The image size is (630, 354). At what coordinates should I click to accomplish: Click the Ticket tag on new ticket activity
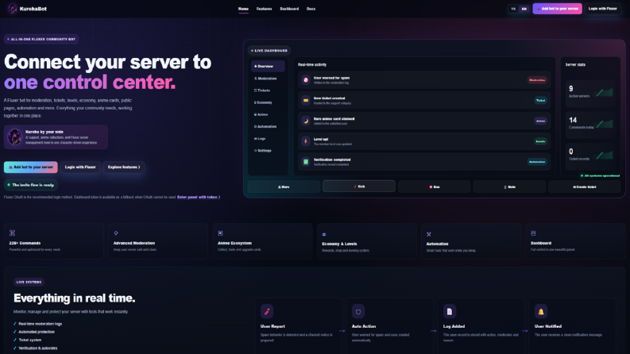[540, 100]
